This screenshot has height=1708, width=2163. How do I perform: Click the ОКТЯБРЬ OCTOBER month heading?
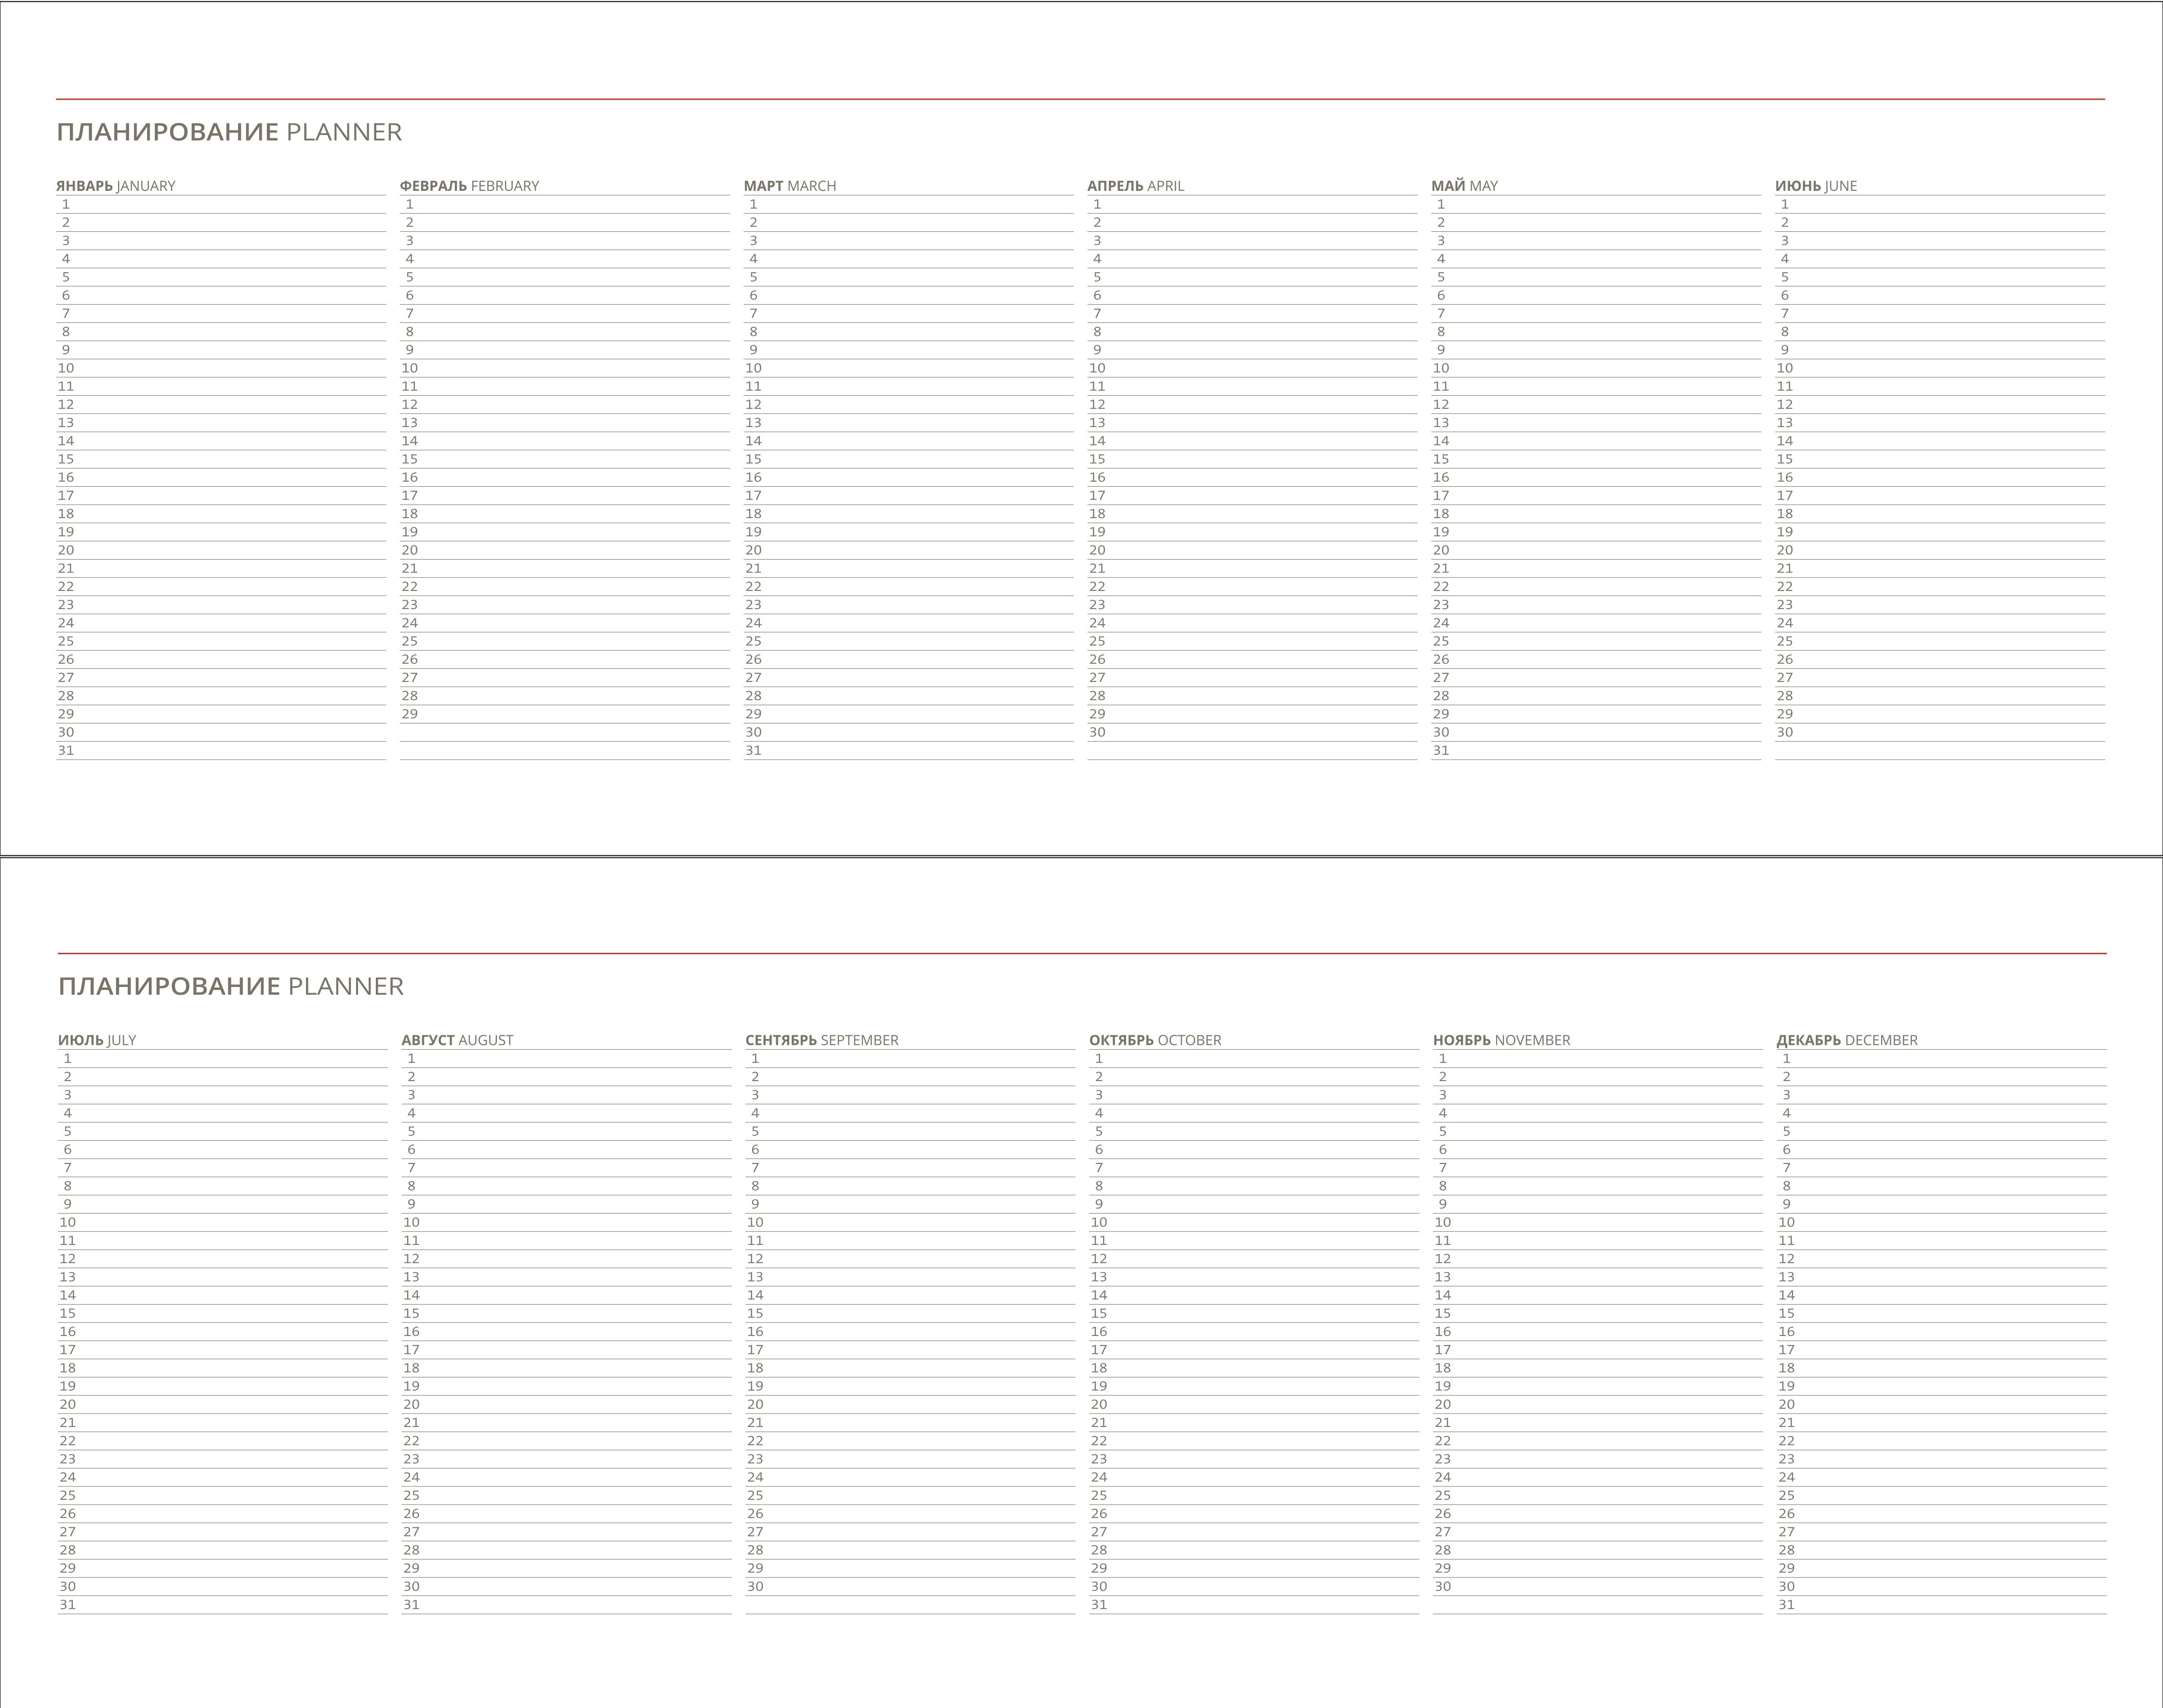[x=1155, y=1040]
